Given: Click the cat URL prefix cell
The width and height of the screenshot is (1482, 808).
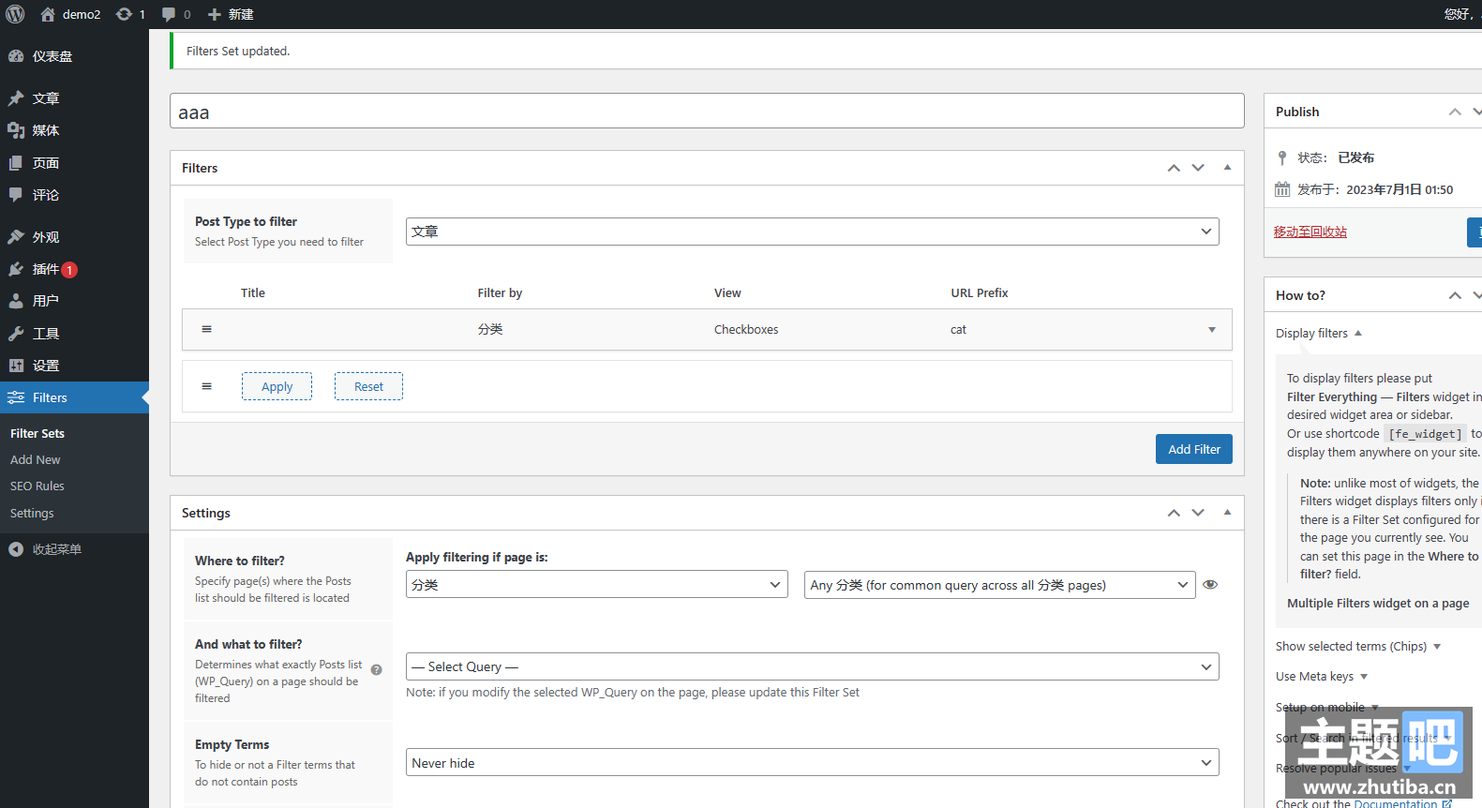Looking at the screenshot, I should 958,329.
